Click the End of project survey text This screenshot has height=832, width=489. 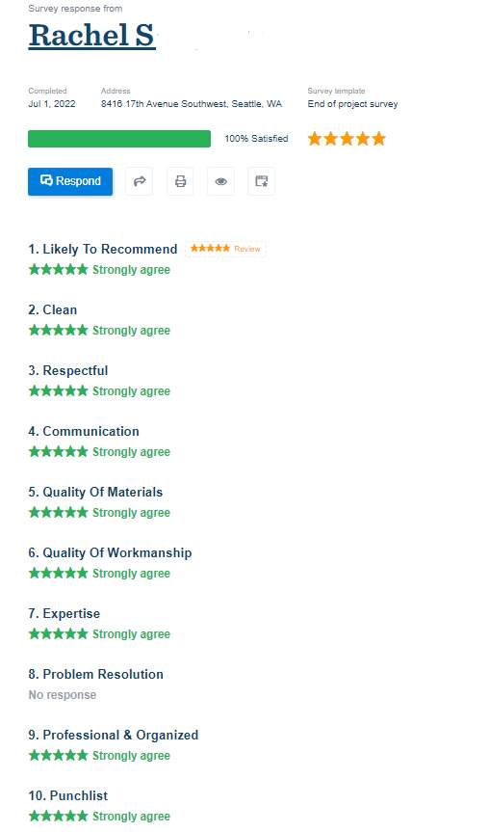[x=353, y=104]
